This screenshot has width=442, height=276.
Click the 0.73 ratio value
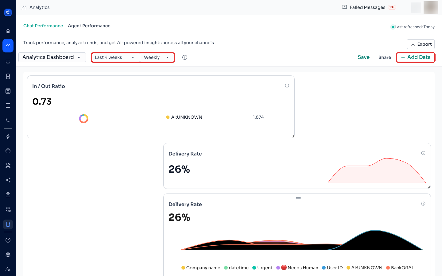click(x=42, y=102)
